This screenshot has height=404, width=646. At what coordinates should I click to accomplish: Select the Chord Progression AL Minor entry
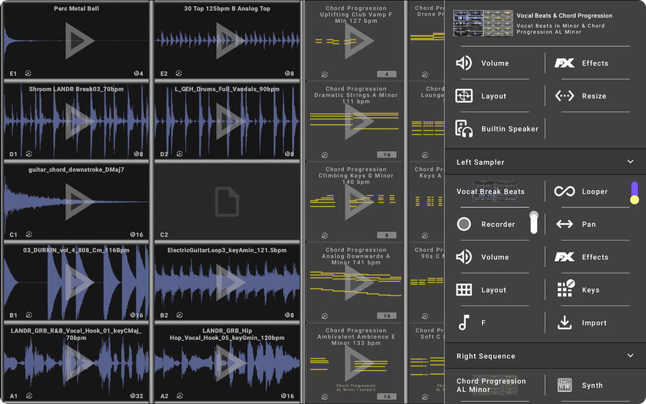[491, 384]
